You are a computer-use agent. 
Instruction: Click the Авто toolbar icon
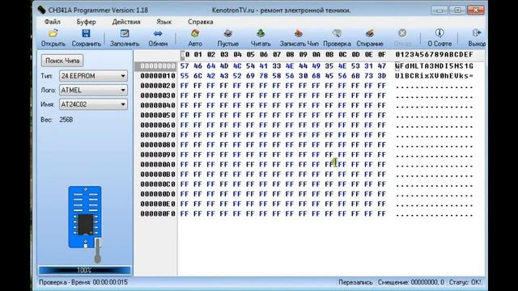(195, 33)
